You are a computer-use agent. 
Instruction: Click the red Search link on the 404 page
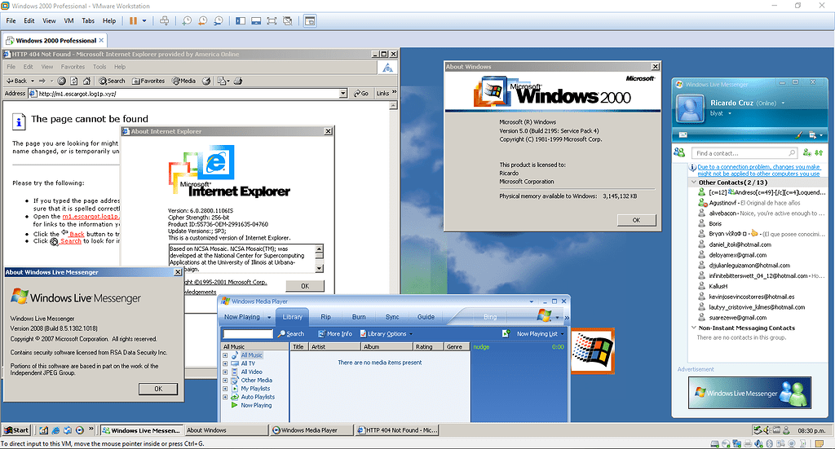click(71, 241)
